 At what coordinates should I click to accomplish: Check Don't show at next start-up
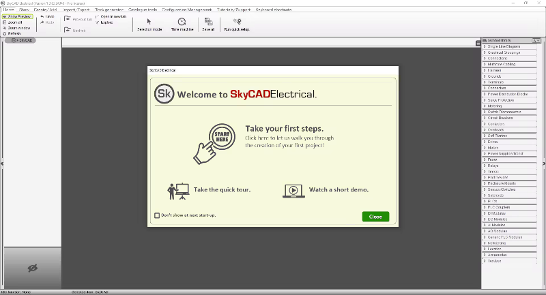[x=157, y=216]
